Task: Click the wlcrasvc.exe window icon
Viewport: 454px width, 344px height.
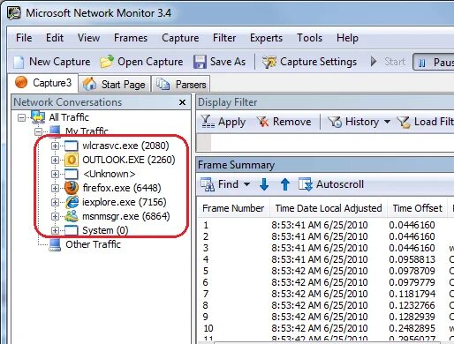Action: pos(72,146)
